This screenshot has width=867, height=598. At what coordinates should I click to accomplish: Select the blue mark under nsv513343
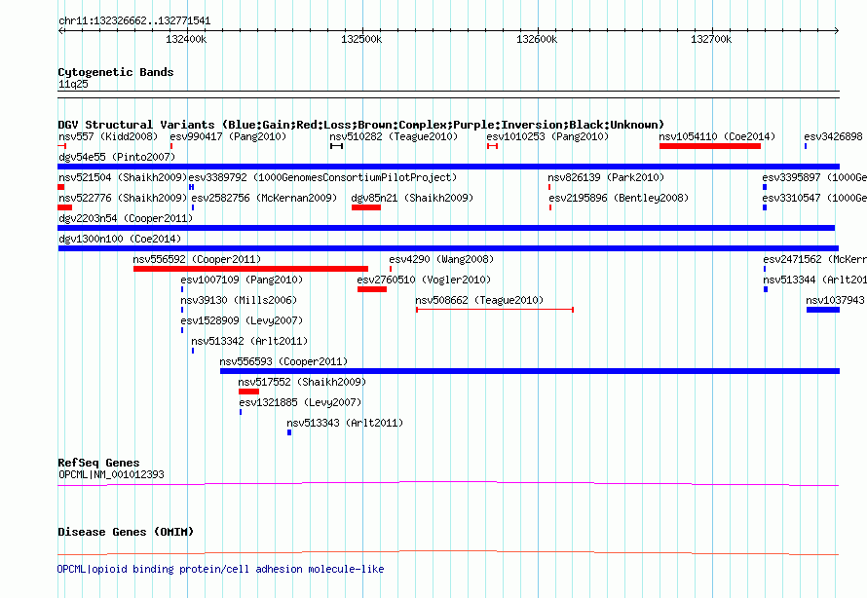click(x=289, y=432)
